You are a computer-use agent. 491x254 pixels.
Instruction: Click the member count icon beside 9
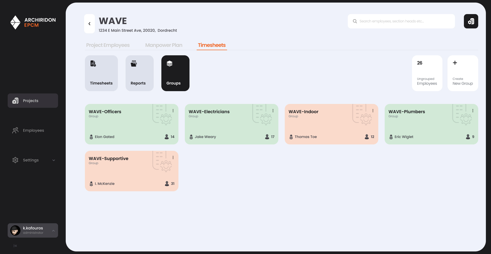click(468, 137)
